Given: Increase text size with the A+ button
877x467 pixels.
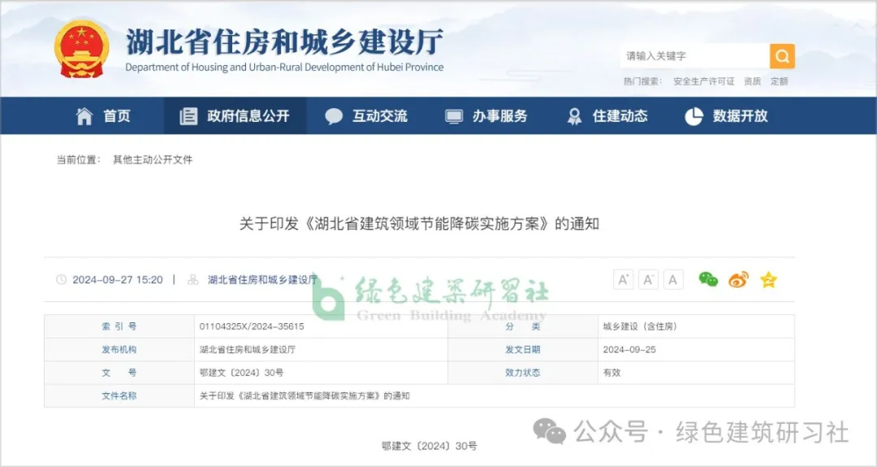Looking at the screenshot, I should pyautogui.click(x=624, y=279).
